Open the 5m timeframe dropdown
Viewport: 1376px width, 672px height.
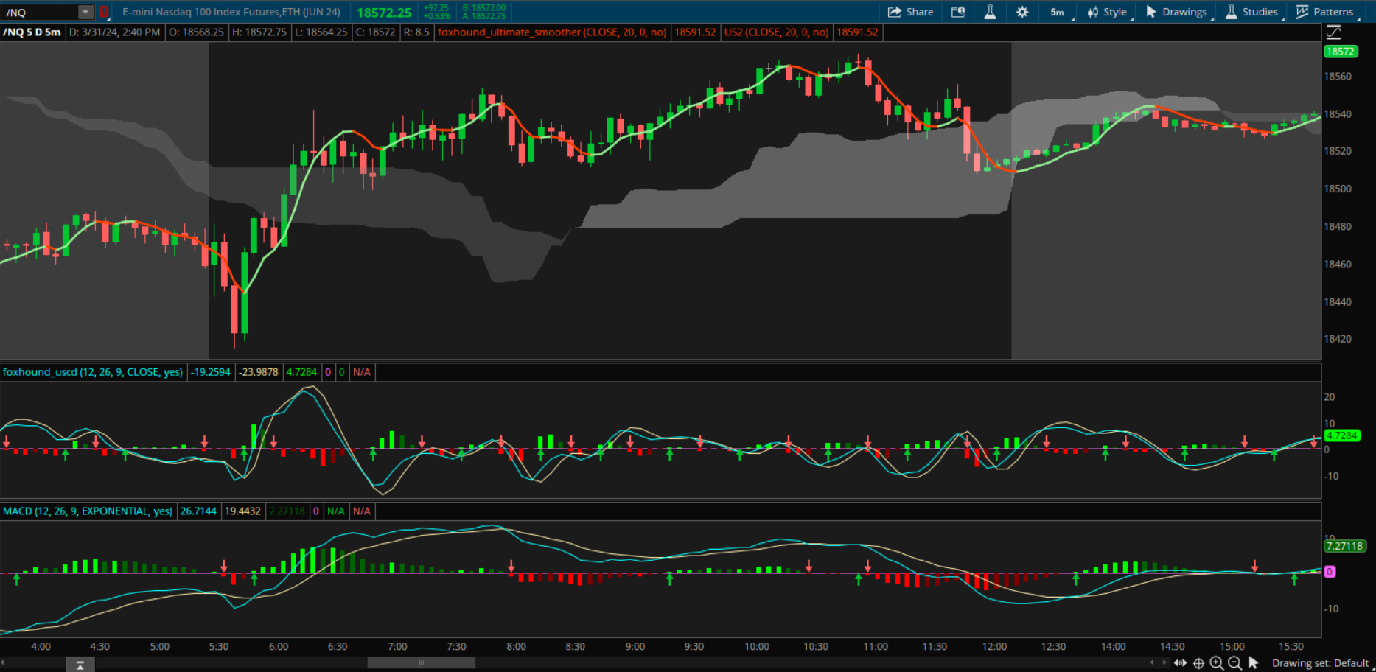(x=1058, y=12)
